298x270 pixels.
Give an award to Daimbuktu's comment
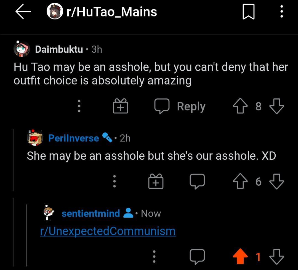120,106
